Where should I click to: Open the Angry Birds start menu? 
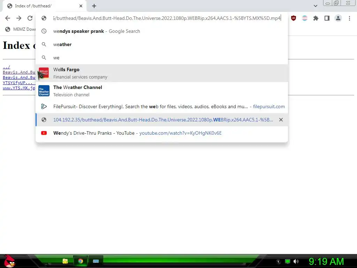[9, 261]
